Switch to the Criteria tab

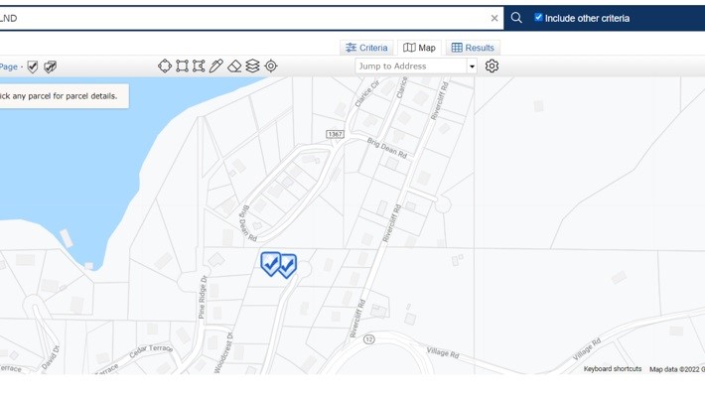pos(366,48)
